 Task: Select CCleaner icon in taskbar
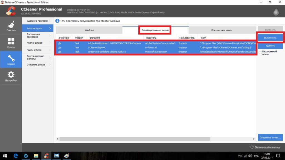[x=46, y=156]
